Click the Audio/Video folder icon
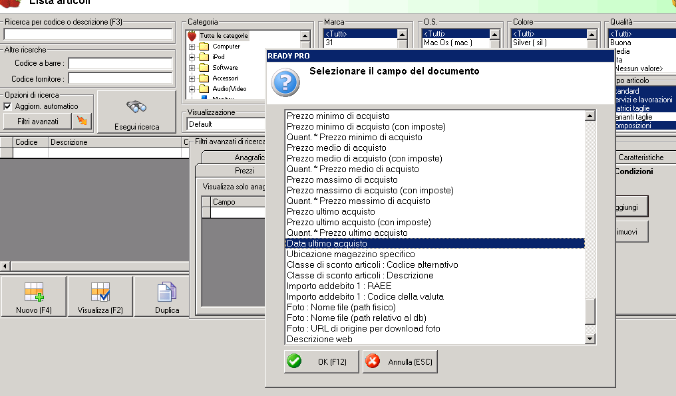The width and height of the screenshot is (676, 396). coord(204,88)
